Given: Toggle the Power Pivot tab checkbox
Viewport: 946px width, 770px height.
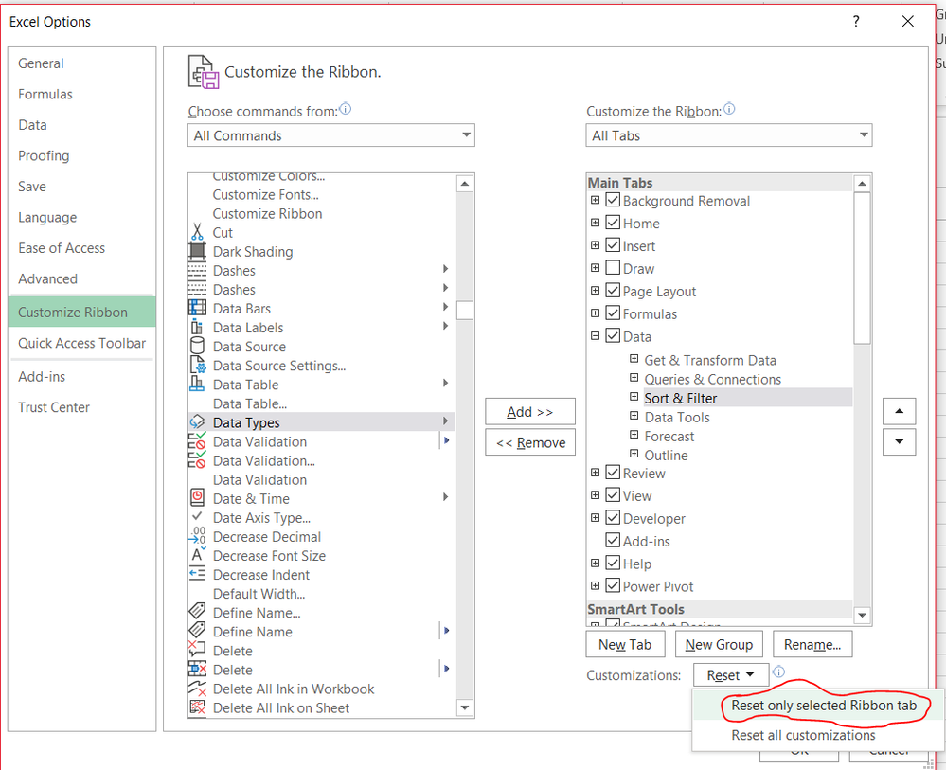Looking at the screenshot, I should tap(613, 585).
